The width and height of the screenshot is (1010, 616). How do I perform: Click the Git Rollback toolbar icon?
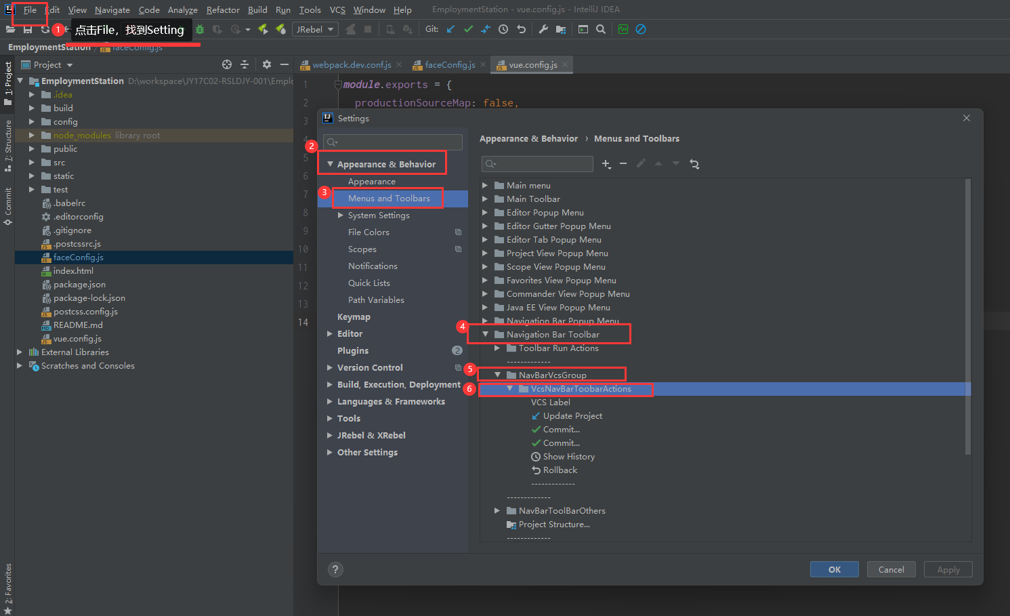tap(521, 29)
